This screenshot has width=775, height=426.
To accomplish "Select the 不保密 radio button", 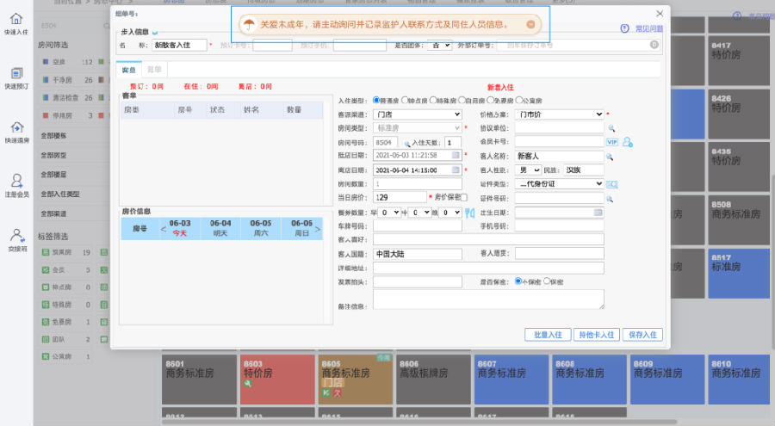I will coord(518,281).
